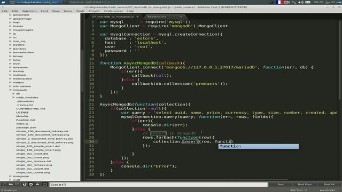The width and height of the screenshot is (342, 192).
Task: Click the editor vertical scrollbar
Action: (340, 61)
